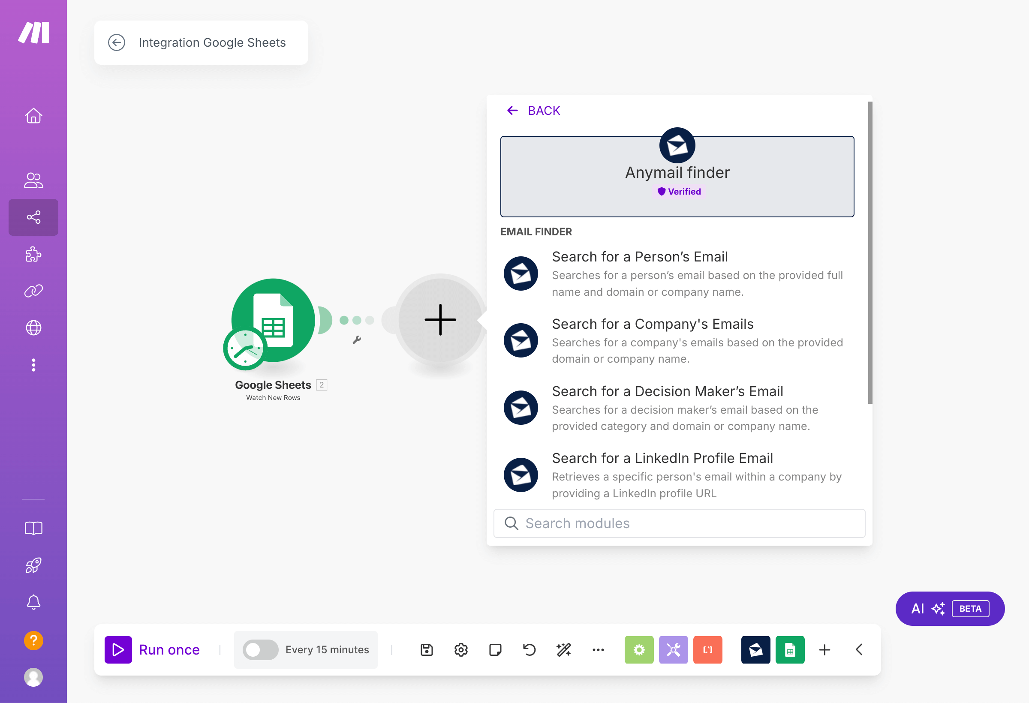Open the What's new rocket icon
The width and height of the screenshot is (1029, 703).
click(x=33, y=565)
